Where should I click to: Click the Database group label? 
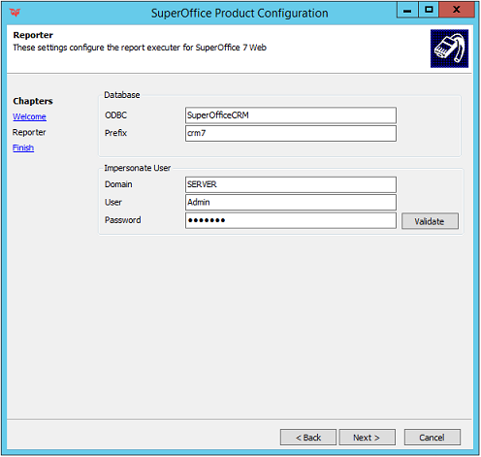tap(122, 95)
